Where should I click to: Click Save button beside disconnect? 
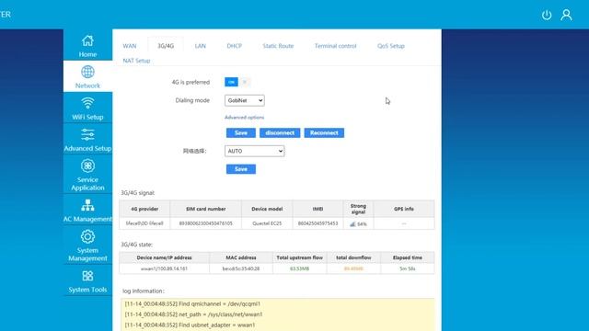(x=241, y=132)
